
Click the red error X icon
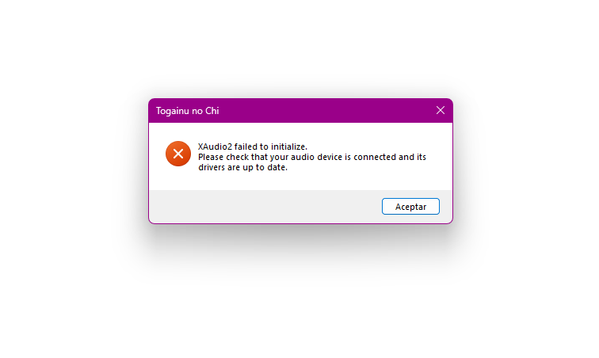178,154
